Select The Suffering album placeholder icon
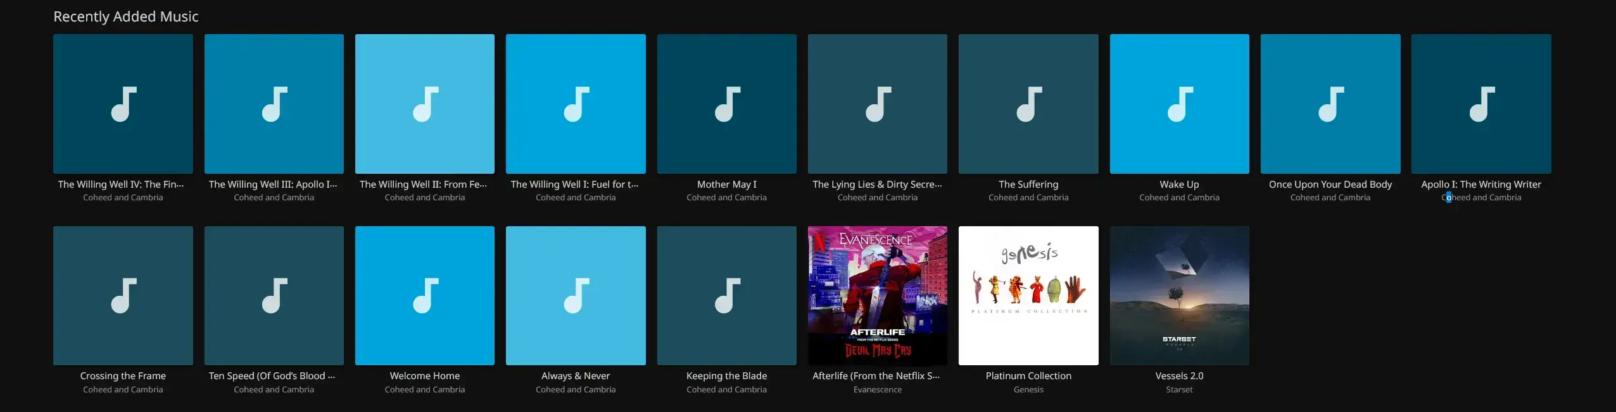The image size is (1616, 412). (x=1028, y=104)
